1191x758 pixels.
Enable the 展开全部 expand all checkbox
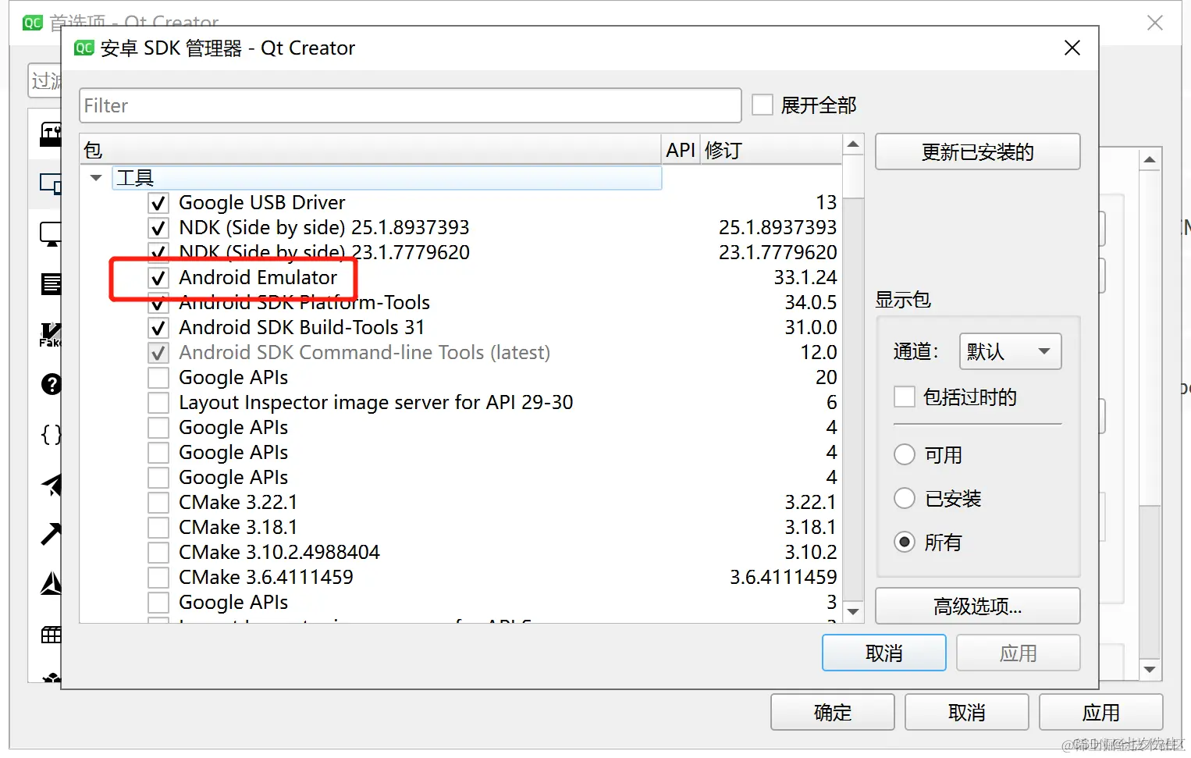point(763,105)
